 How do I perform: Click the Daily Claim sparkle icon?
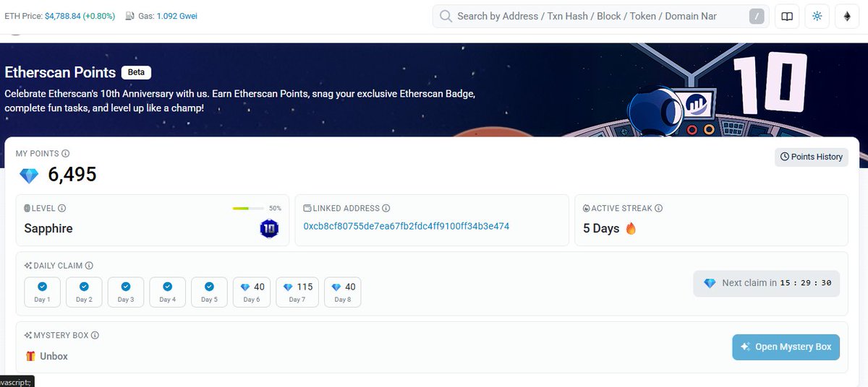pyautogui.click(x=28, y=266)
